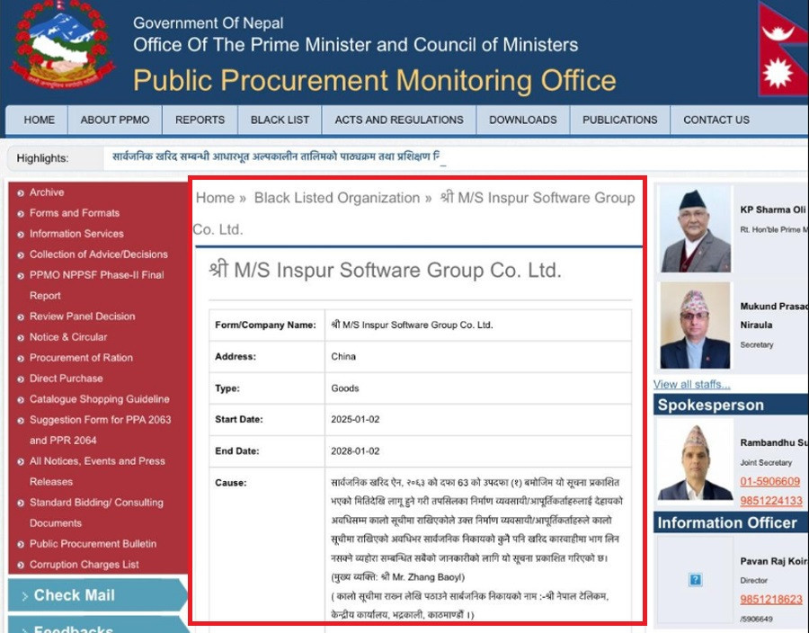Click the broken image icon under Information Officer

coord(695,579)
